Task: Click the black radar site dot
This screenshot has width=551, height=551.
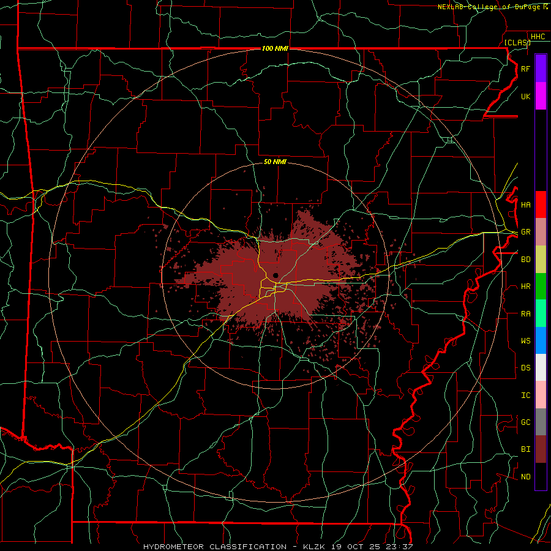Action: [275, 275]
